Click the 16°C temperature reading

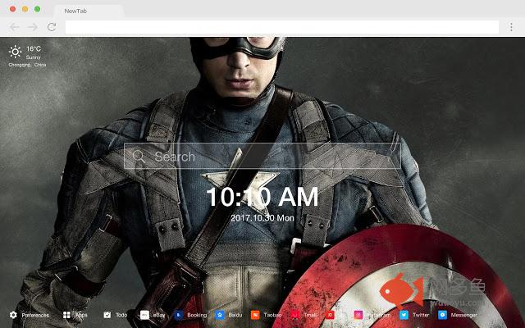[34, 49]
